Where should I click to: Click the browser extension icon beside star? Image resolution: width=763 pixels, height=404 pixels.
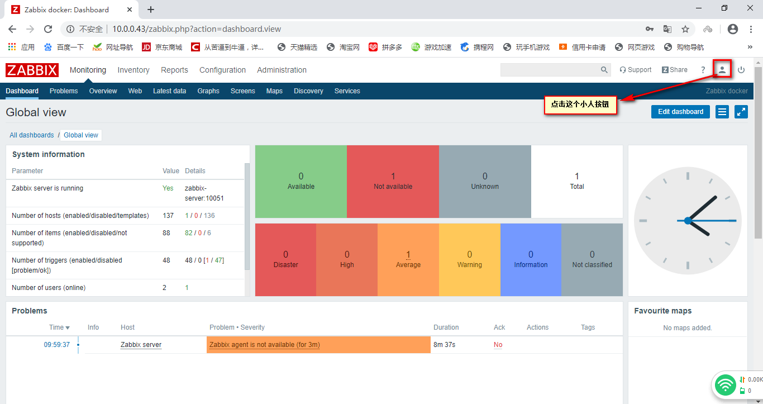pyautogui.click(x=708, y=29)
